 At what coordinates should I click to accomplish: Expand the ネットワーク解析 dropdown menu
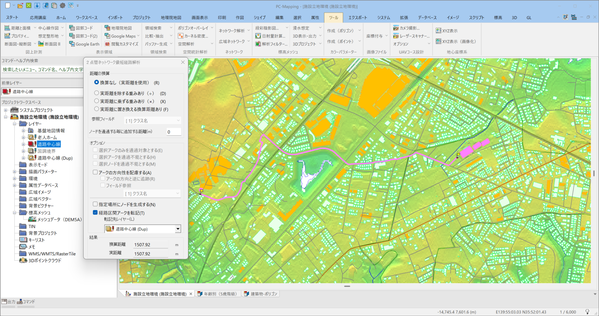[x=249, y=31]
